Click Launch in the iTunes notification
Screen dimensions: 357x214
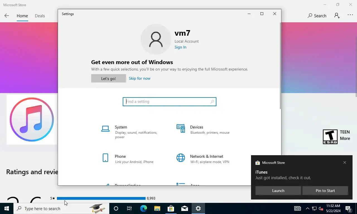278,191
